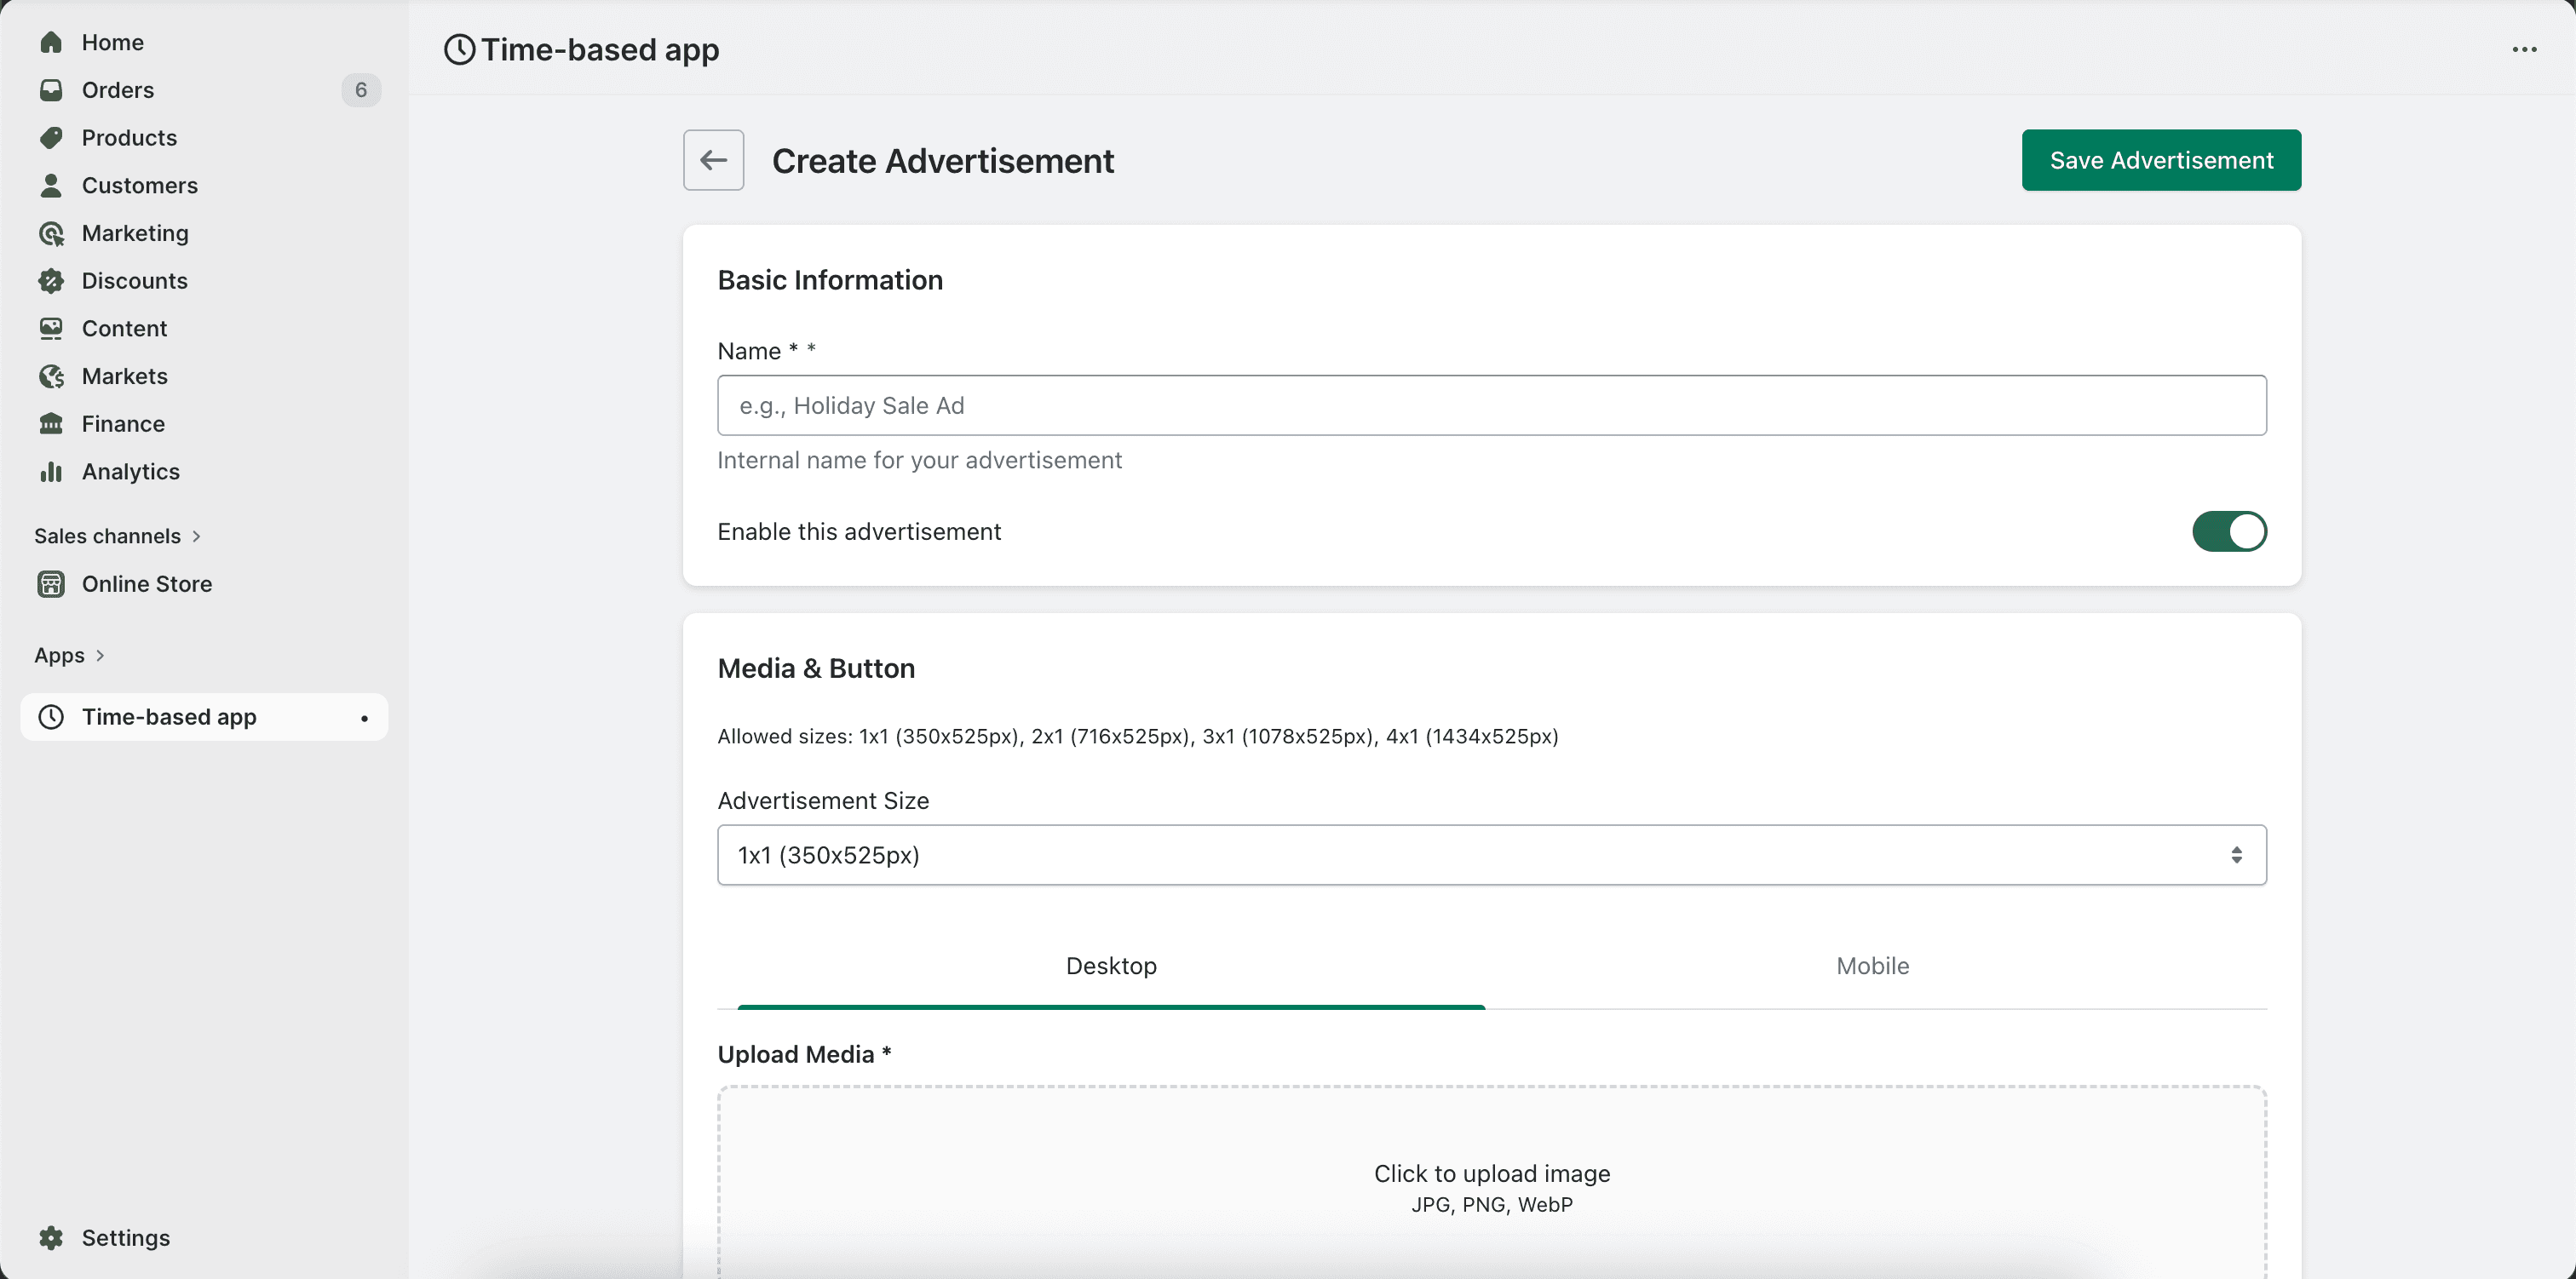Open the Products section
Image resolution: width=2576 pixels, height=1279 pixels.
click(x=129, y=137)
